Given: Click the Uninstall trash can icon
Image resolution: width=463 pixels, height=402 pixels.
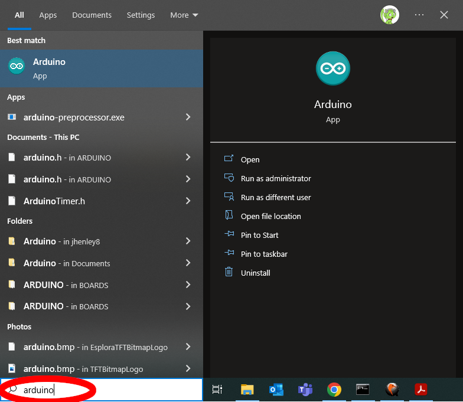Looking at the screenshot, I should 229,272.
